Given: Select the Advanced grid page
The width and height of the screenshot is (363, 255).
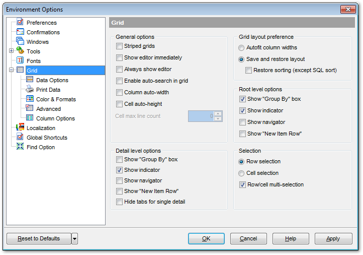Looking at the screenshot, I should tap(48, 109).
